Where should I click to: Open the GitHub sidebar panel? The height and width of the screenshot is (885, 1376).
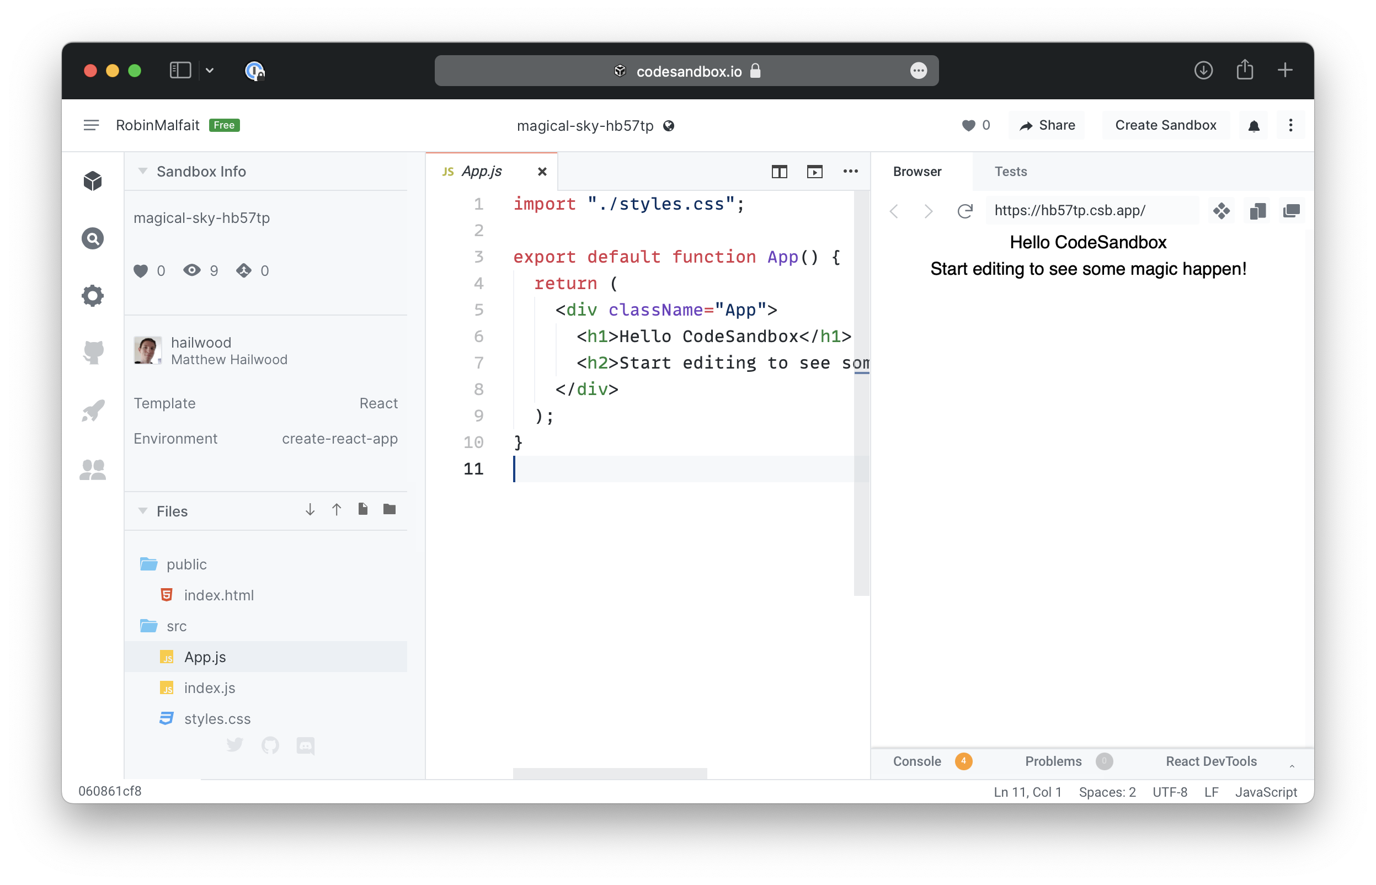tap(93, 352)
